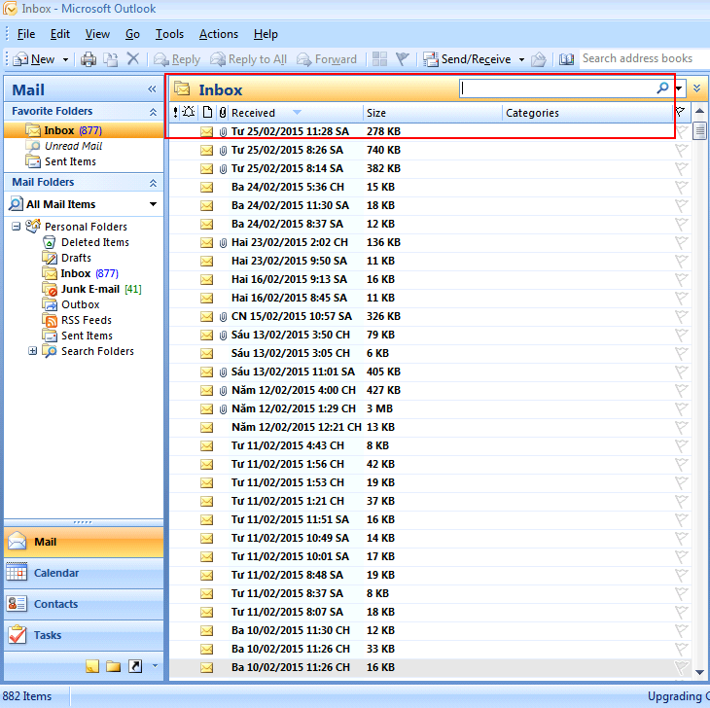Sort by Attachment paperclip column header
The width and height of the screenshot is (710, 708).
coord(223,112)
